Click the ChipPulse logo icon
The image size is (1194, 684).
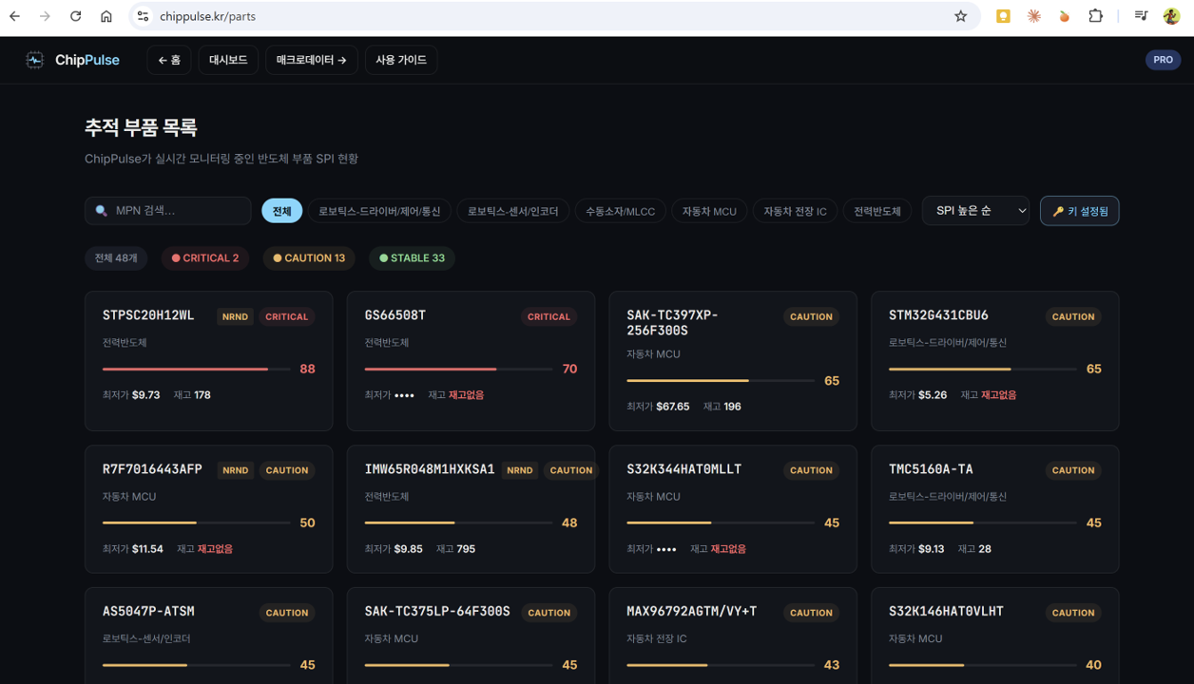point(35,60)
